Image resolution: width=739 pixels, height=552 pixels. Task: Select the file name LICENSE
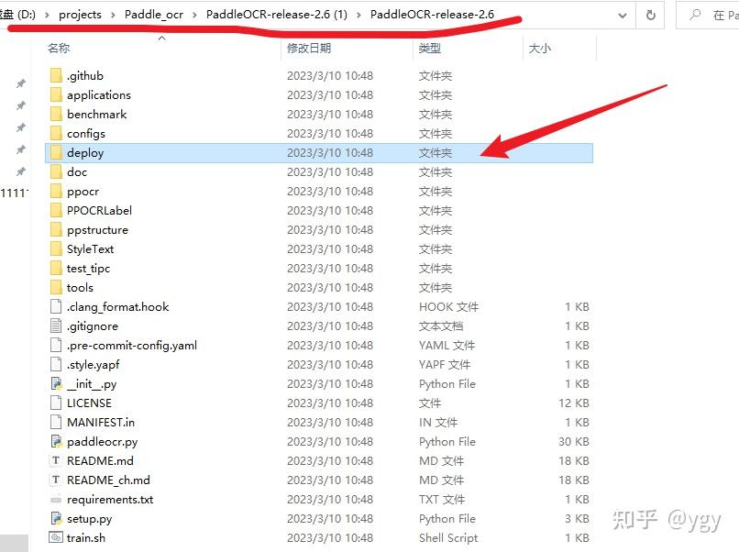(x=89, y=403)
